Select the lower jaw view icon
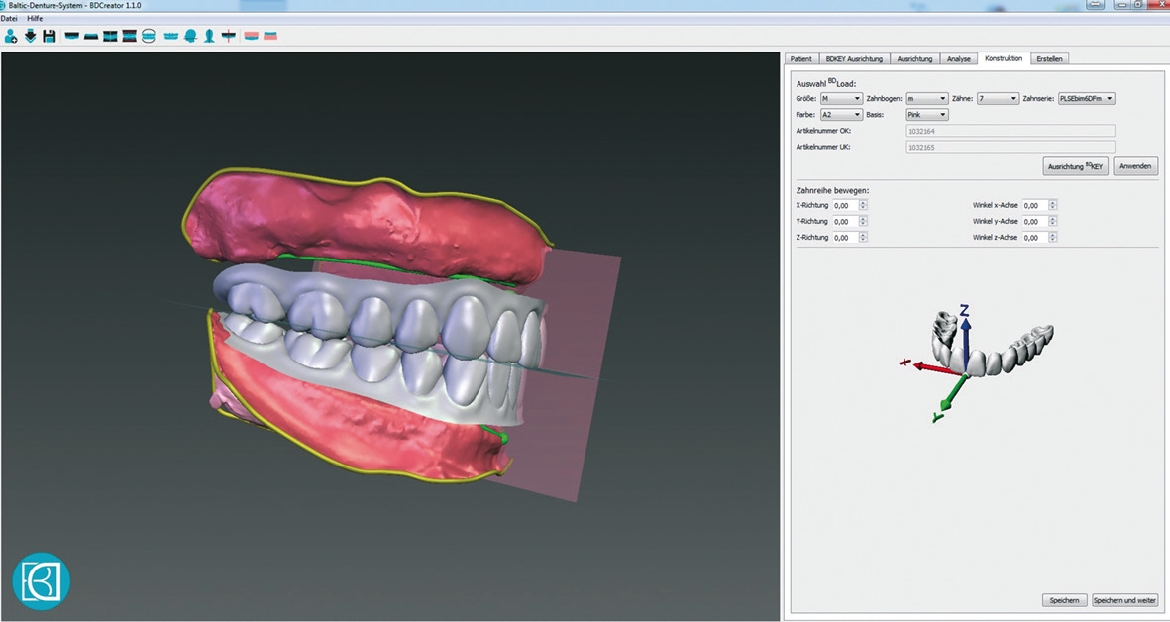Image resolution: width=1170 pixels, height=622 pixels. 90,37
